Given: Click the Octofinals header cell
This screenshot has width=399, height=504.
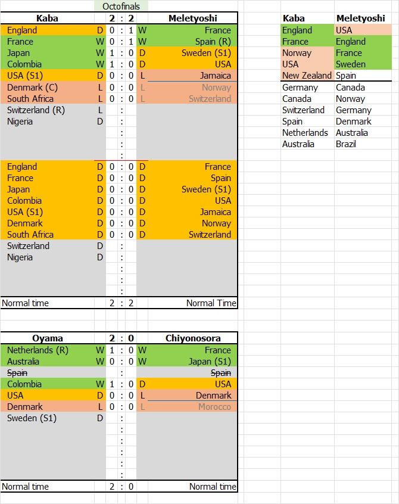Looking at the screenshot, I should (x=121, y=5).
